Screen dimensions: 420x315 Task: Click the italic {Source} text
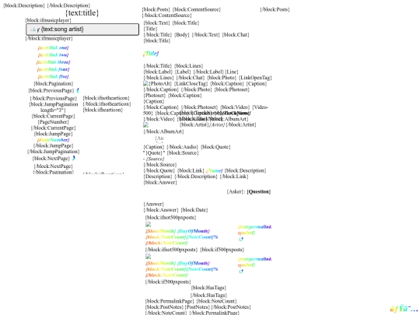tap(155, 159)
